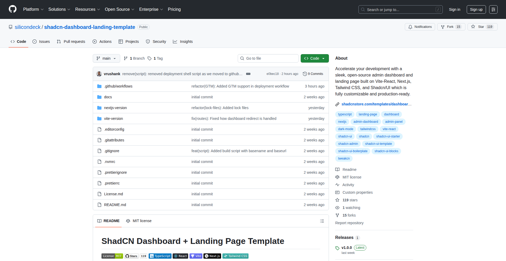Click the Next.js badge
506x261 pixels.
[x=212, y=256]
